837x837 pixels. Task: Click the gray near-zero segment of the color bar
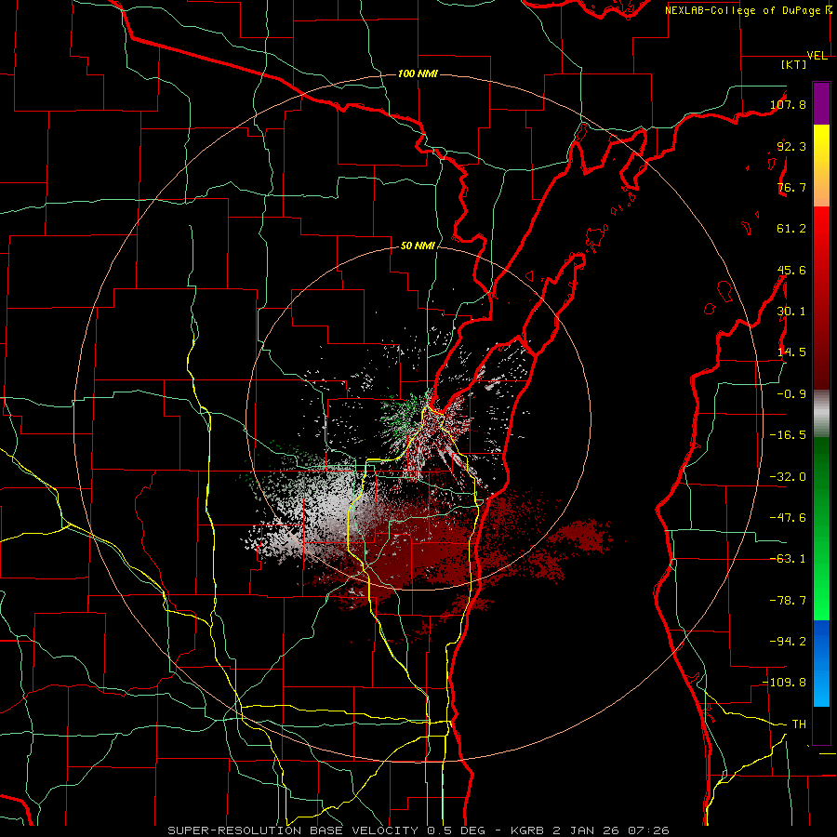821,413
